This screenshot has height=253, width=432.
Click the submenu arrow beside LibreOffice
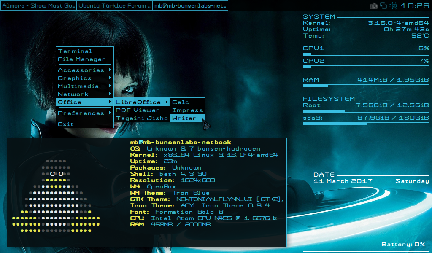tap(167, 102)
